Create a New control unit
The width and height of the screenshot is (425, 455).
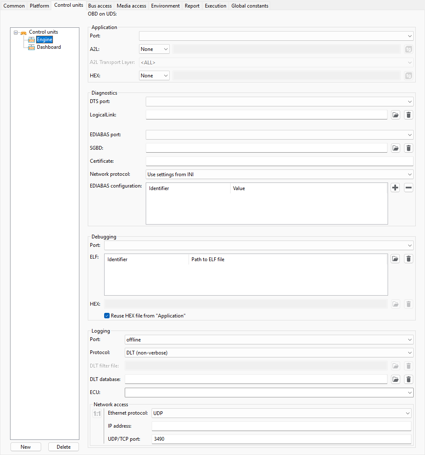pos(26,447)
